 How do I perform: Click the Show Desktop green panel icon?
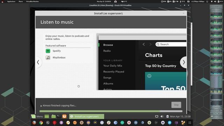pos(47,117)
